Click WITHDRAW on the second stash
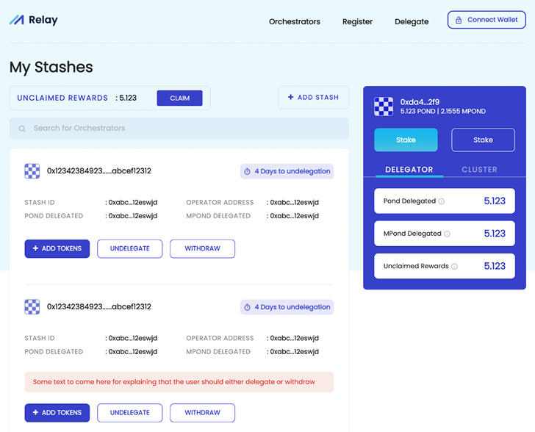This screenshot has height=432, width=535. 202,413
